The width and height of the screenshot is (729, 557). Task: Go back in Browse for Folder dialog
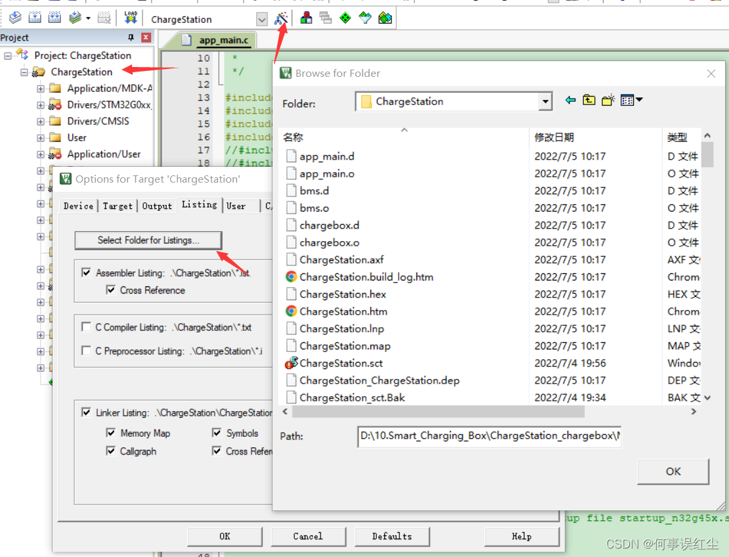point(571,100)
